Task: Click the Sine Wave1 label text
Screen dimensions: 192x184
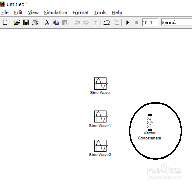Action: click(100, 126)
